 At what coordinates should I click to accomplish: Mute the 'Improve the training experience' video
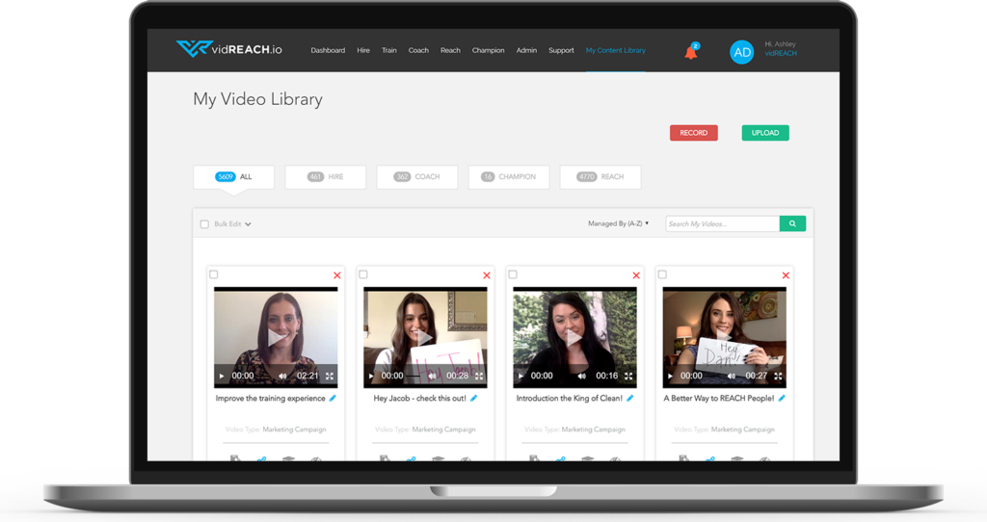coord(282,376)
